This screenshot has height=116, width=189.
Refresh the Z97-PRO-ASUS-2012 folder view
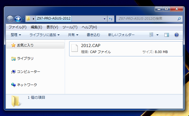tap(111, 19)
